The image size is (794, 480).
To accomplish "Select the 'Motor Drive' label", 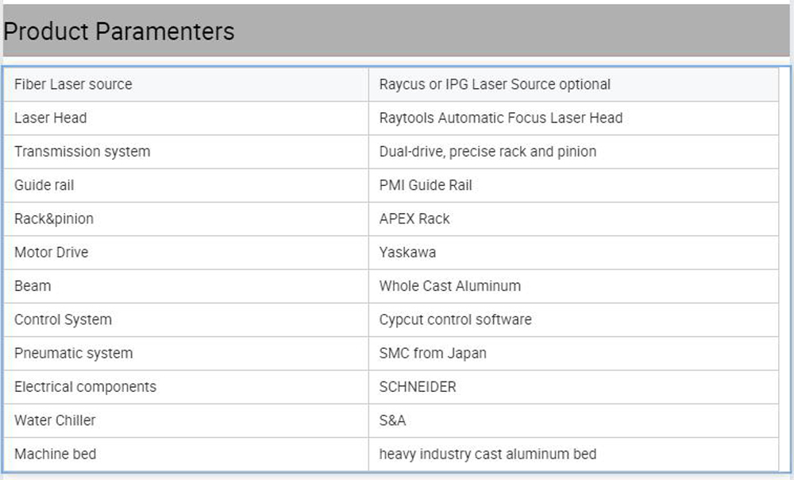I will 51,253.
